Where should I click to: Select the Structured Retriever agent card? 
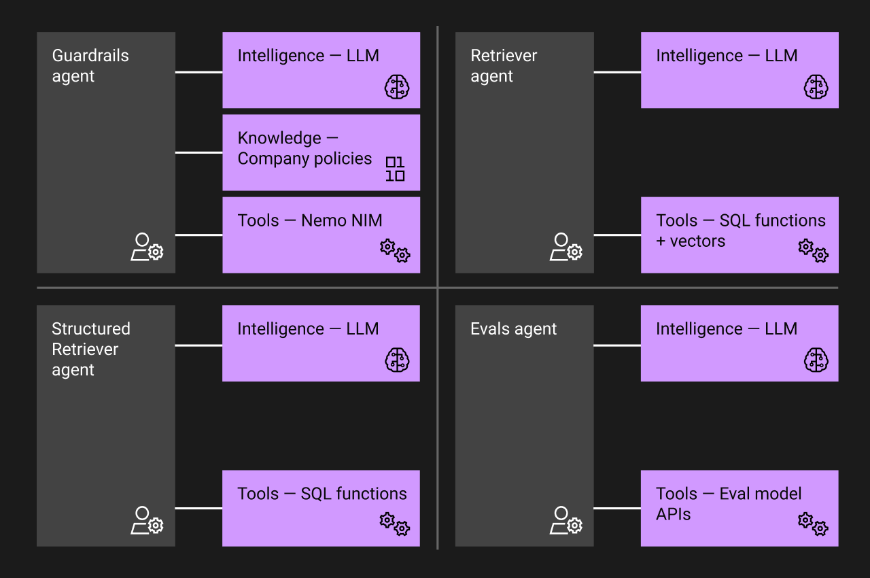click(105, 425)
